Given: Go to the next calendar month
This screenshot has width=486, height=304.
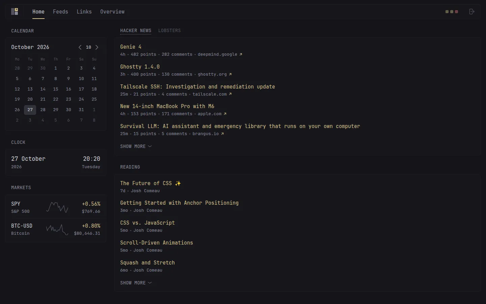Looking at the screenshot, I should pyautogui.click(x=97, y=47).
